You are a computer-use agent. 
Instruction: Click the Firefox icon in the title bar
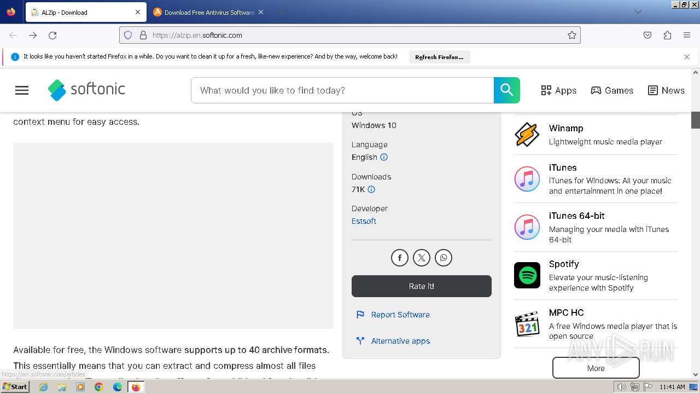click(11, 12)
